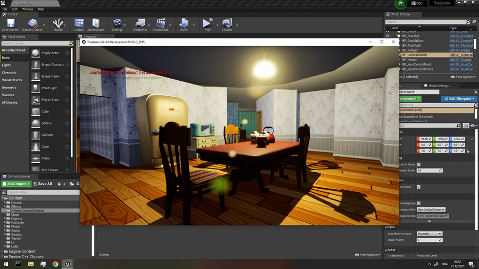Select the Plane shape icon
The height and width of the screenshot is (269, 479).
tap(36, 158)
